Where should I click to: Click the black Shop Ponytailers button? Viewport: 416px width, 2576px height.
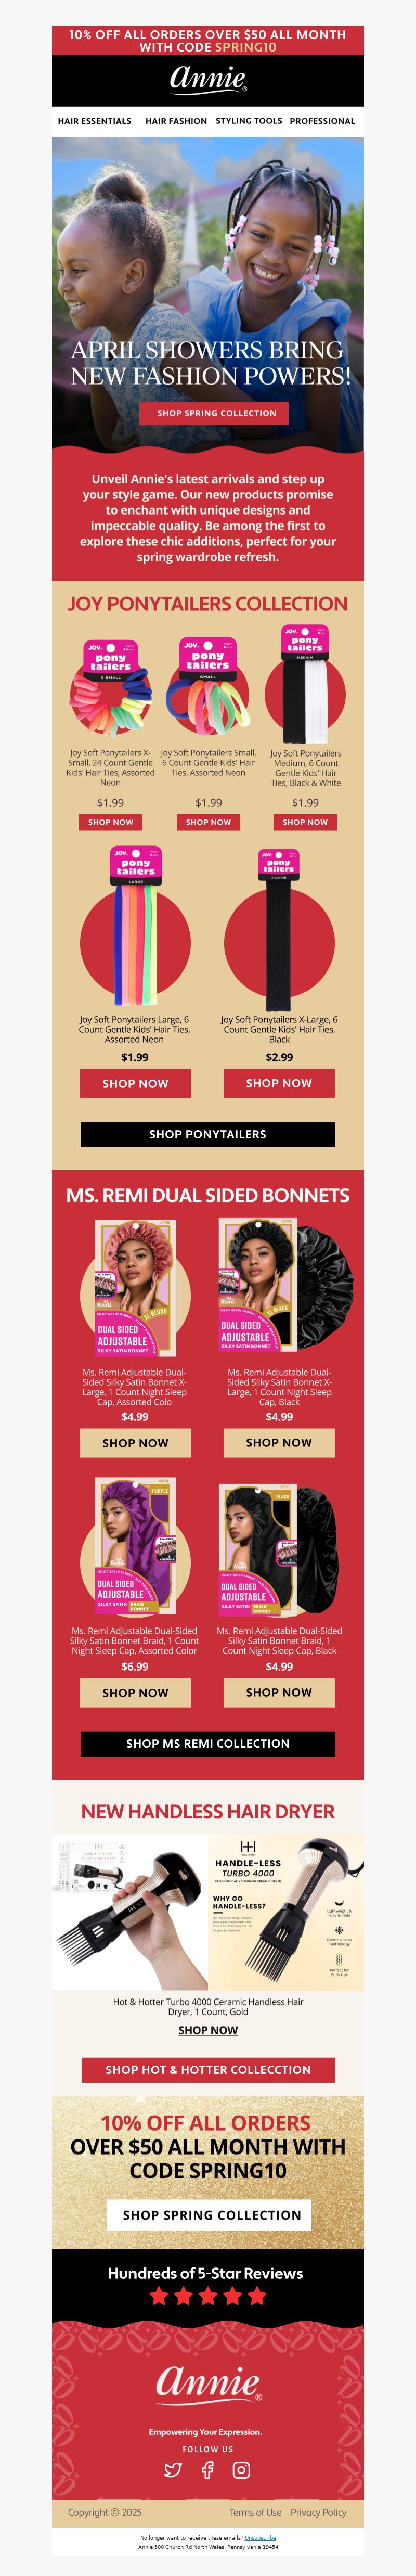pos(208,1134)
